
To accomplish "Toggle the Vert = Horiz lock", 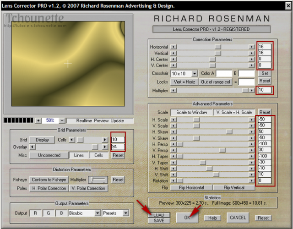I will (184, 82).
